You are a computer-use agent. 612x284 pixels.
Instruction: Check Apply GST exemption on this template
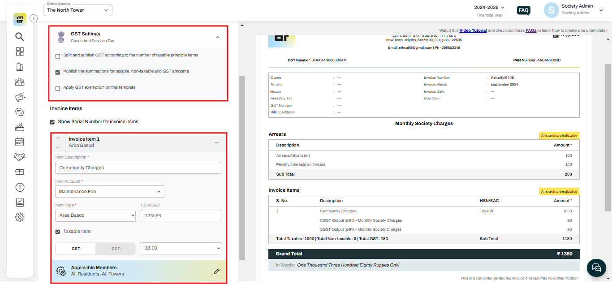57,88
